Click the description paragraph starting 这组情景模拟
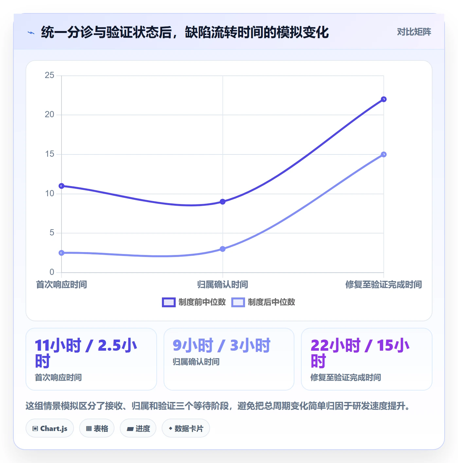 pyautogui.click(x=218, y=406)
